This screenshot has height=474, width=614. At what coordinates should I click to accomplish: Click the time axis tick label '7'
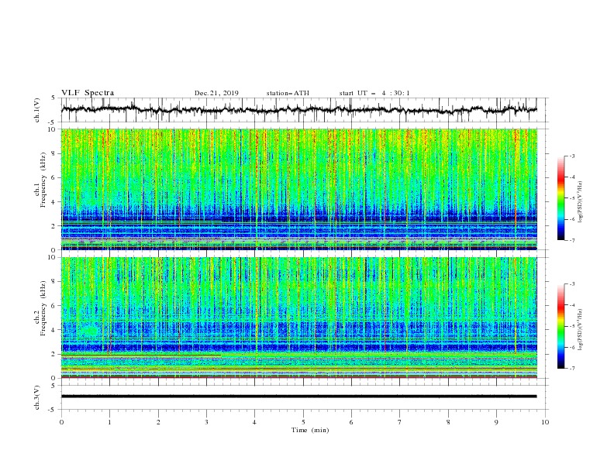tap(400, 422)
